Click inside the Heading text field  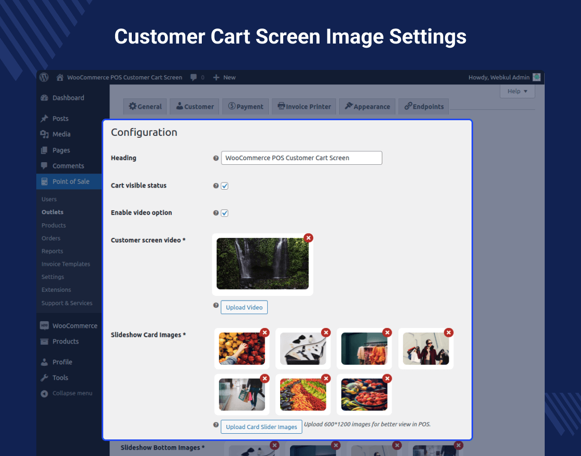coord(301,158)
